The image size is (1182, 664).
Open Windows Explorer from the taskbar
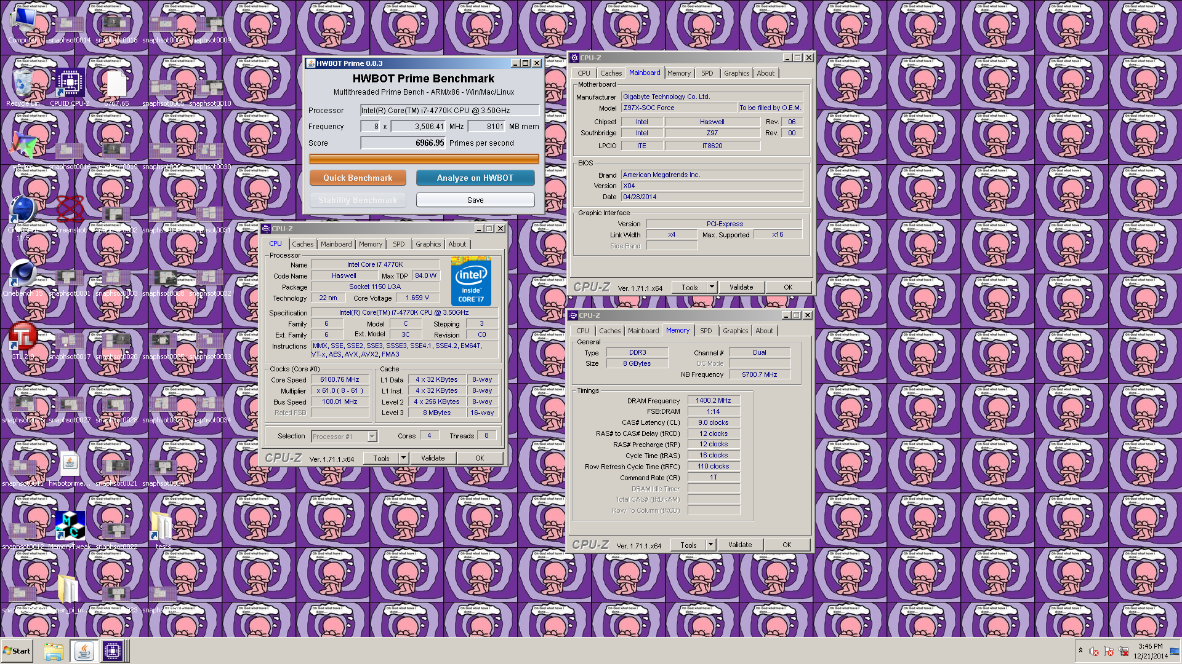[54, 651]
